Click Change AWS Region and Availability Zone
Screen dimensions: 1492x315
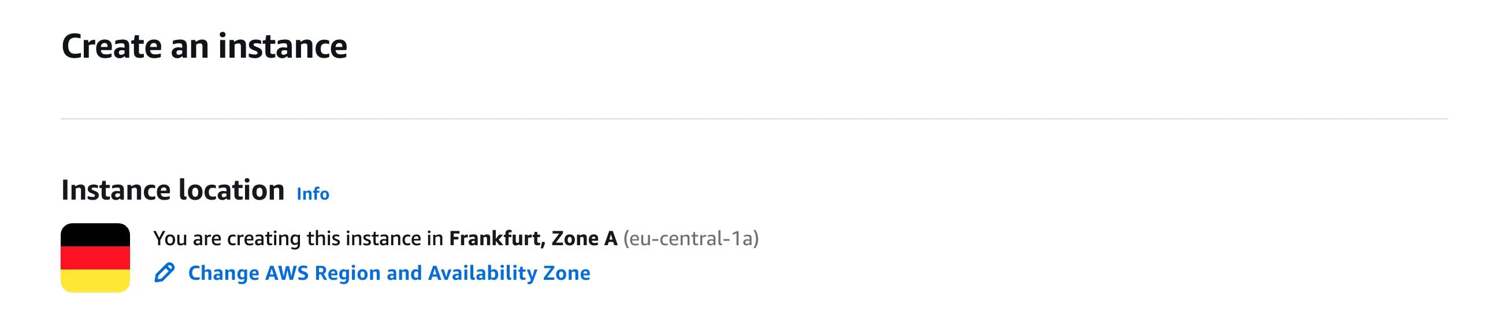pyautogui.click(x=389, y=273)
